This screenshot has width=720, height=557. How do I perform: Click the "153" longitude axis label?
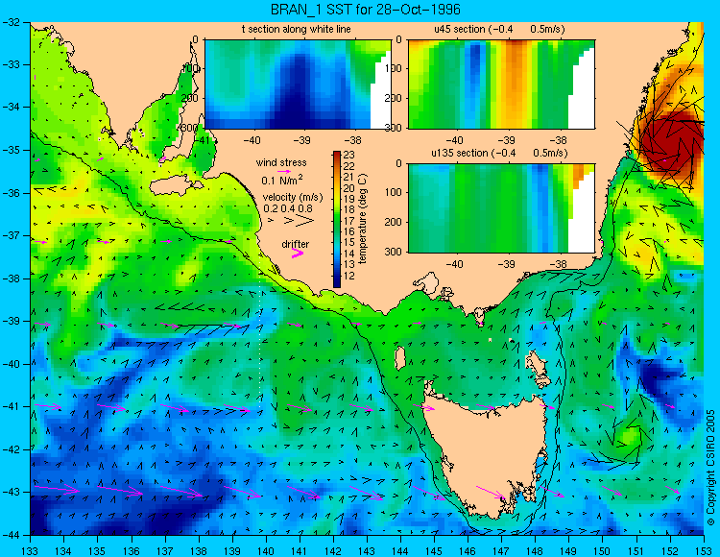point(704,550)
